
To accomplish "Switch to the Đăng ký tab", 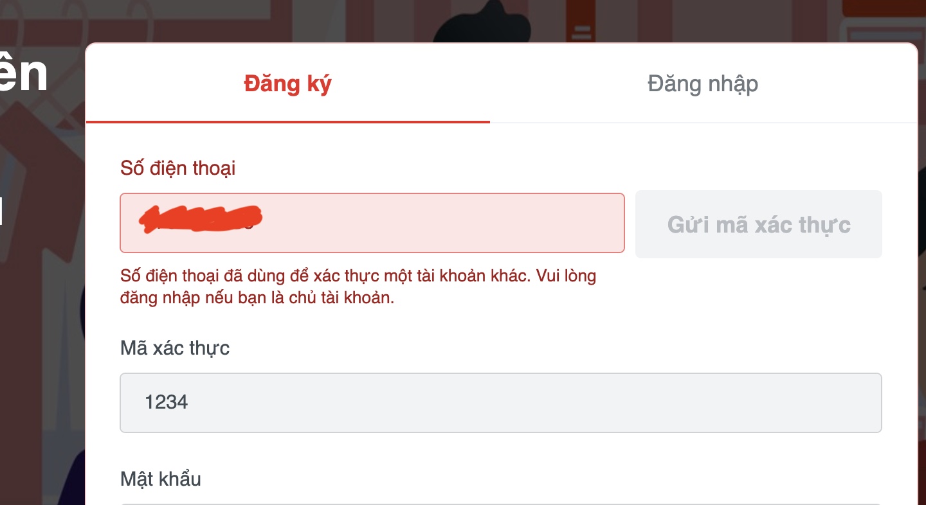I will click(287, 84).
